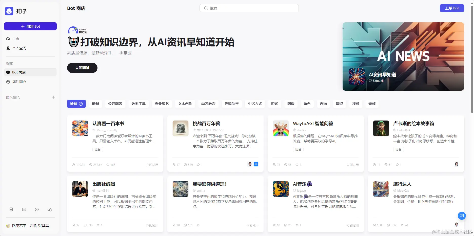Open 个人空间 in sidebar
The width and height of the screenshot is (474, 236).
pyautogui.click(x=30, y=48)
